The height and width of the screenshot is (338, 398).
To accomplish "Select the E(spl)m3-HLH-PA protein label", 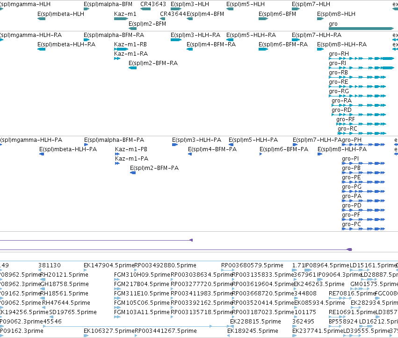I will click(197, 140).
